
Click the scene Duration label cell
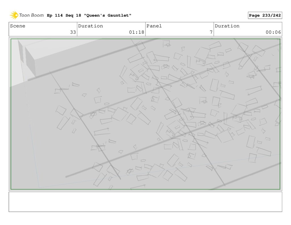[x=111, y=29]
